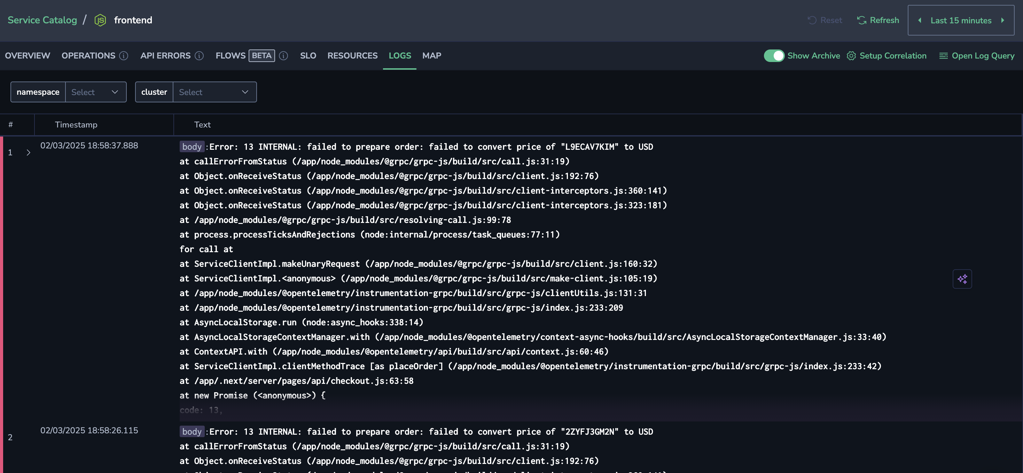This screenshot has height=473, width=1023.
Task: Click the info icon next to API ERRORS
Action: click(200, 56)
